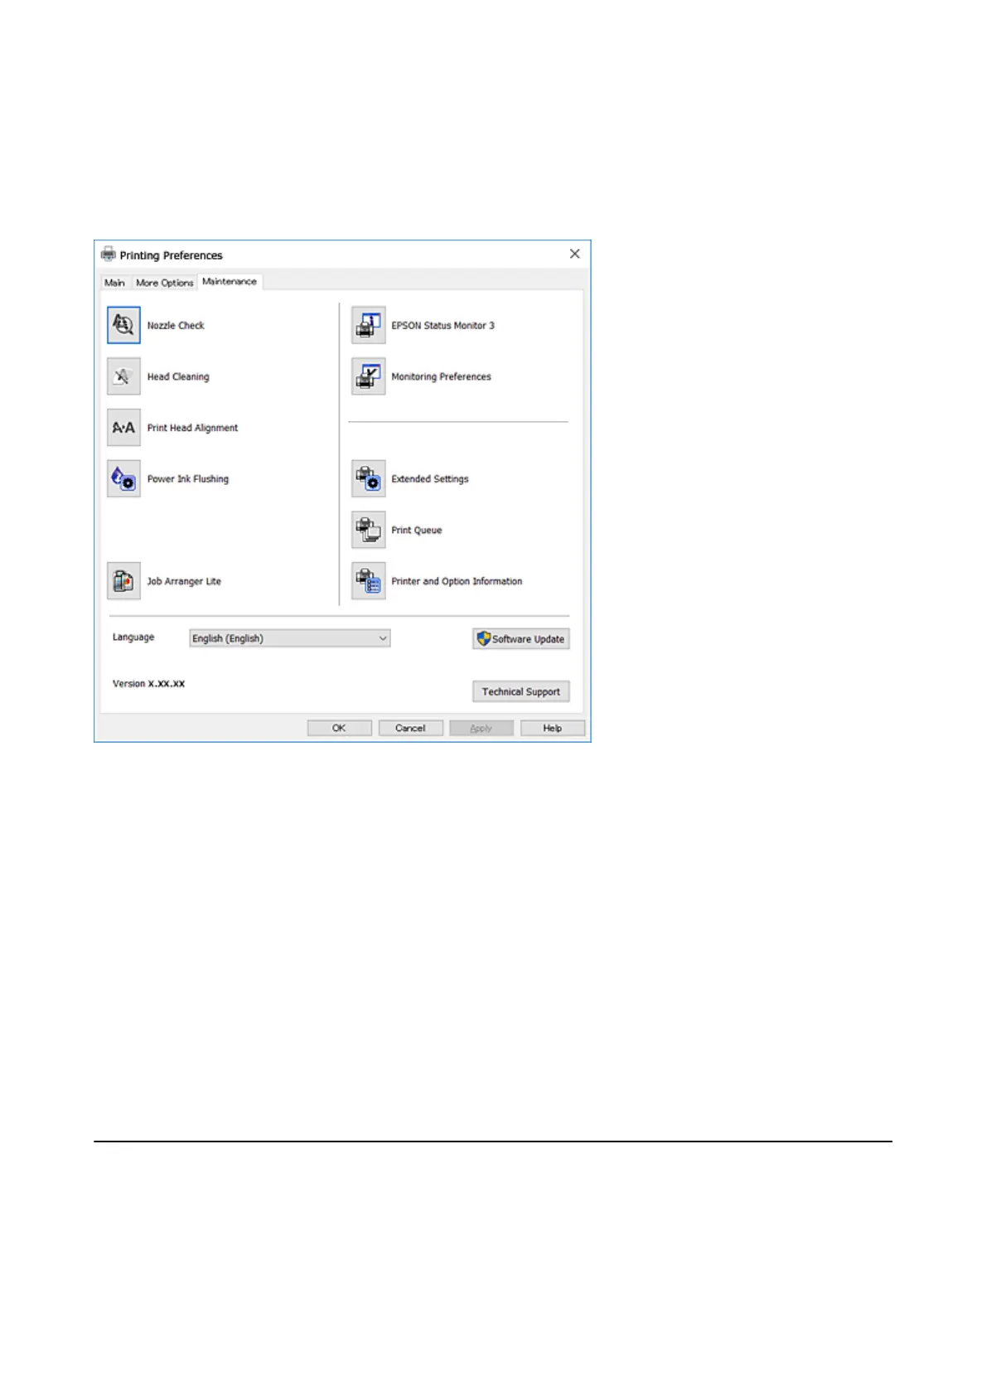Click the Head Cleaning label text
Screen dimensions: 986x1396
(178, 377)
